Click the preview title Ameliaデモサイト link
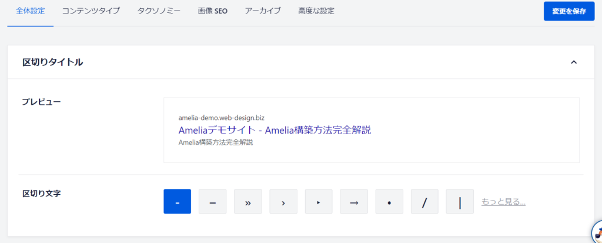The image size is (602, 243). pyautogui.click(x=274, y=129)
